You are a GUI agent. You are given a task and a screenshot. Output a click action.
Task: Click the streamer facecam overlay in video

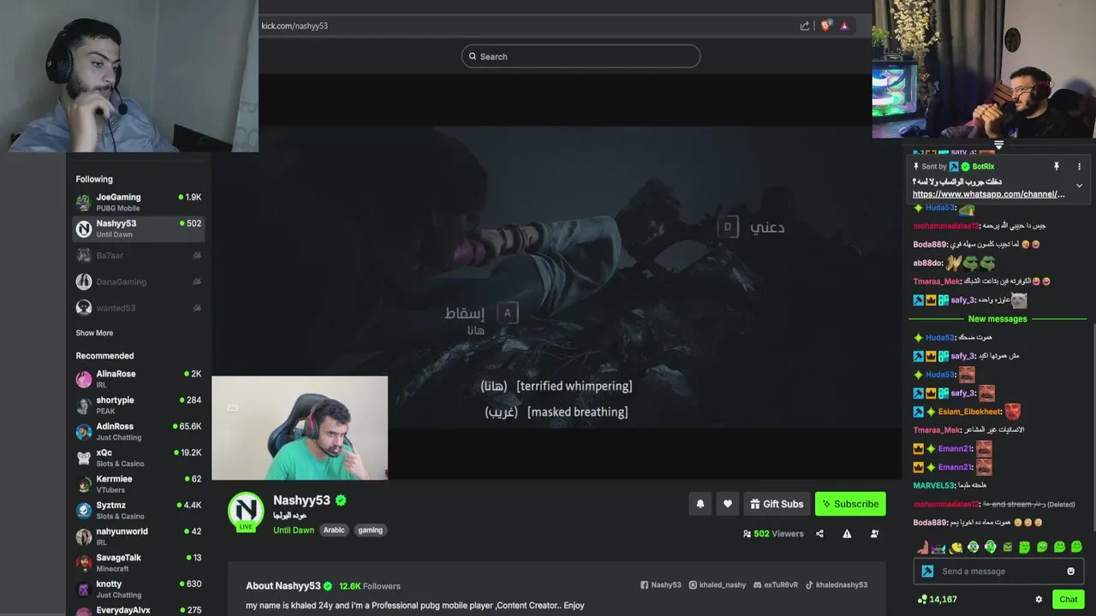(300, 428)
